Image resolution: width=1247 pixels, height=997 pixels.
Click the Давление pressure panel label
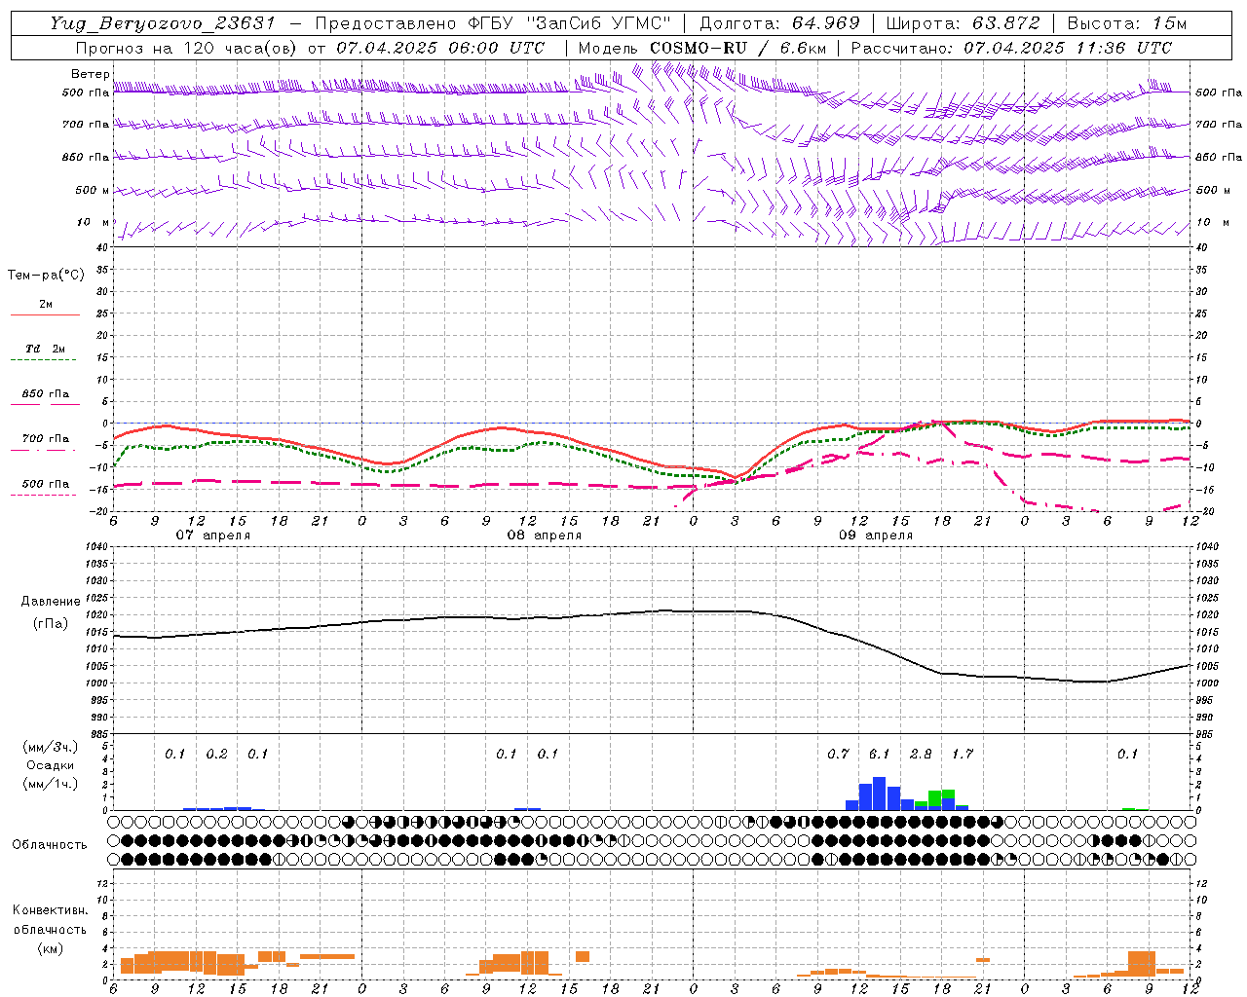[x=52, y=602]
